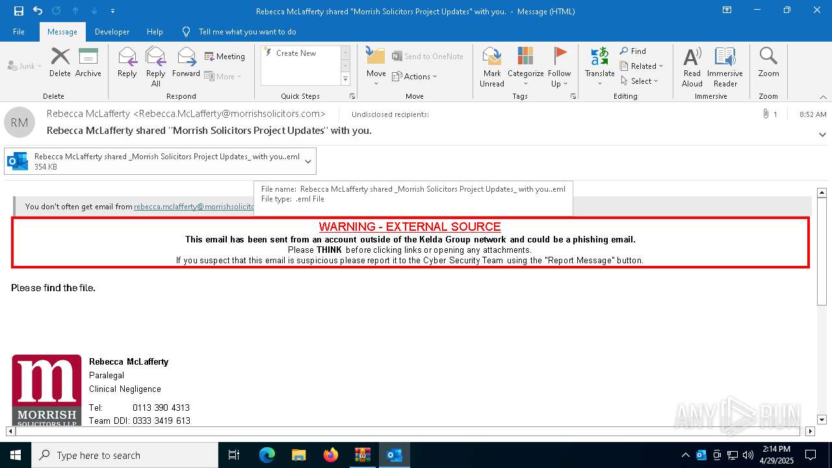This screenshot has width=832, height=468.
Task: Open Immersive Reader
Action: pyautogui.click(x=725, y=67)
